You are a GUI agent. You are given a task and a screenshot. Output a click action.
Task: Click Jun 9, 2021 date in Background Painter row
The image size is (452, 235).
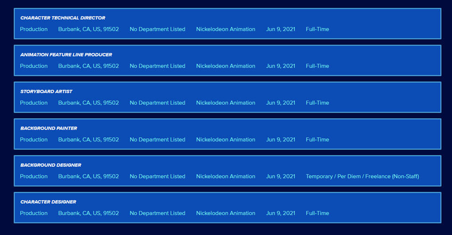point(281,140)
